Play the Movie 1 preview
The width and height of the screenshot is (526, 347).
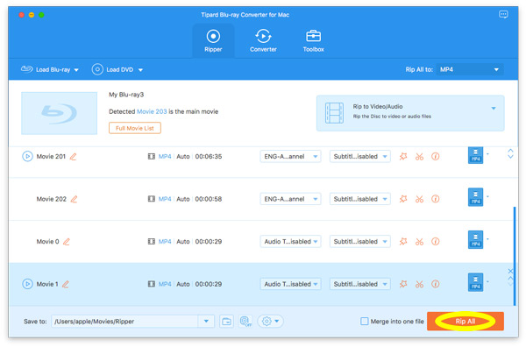pos(27,284)
